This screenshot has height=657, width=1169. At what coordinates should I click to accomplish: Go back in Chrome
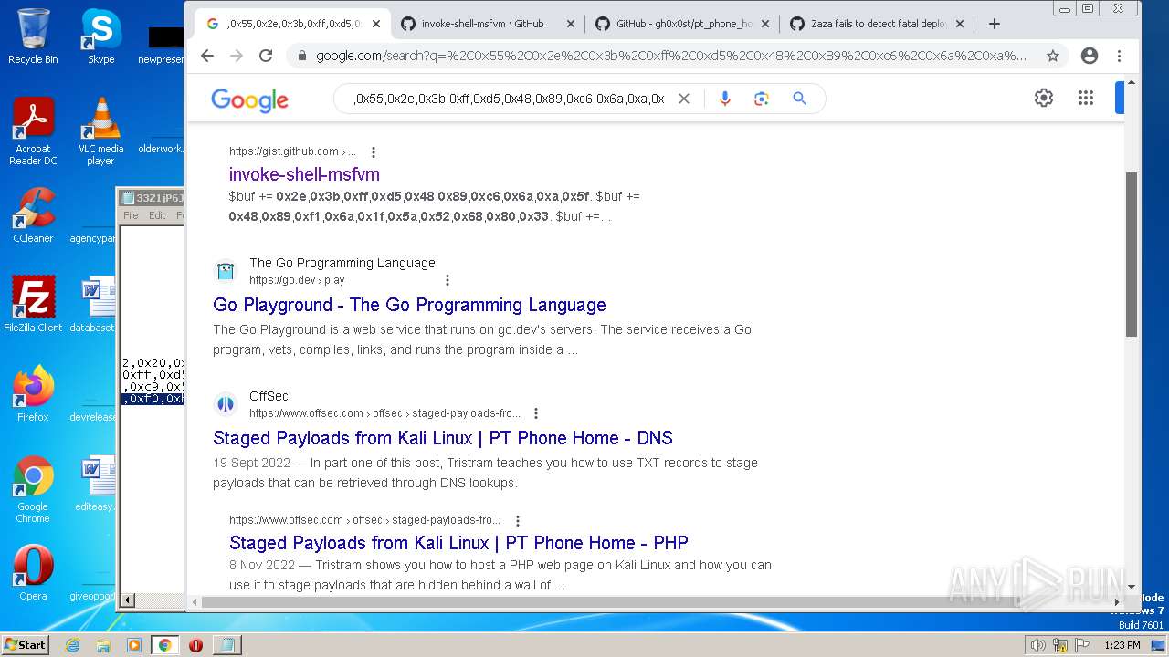(x=207, y=56)
